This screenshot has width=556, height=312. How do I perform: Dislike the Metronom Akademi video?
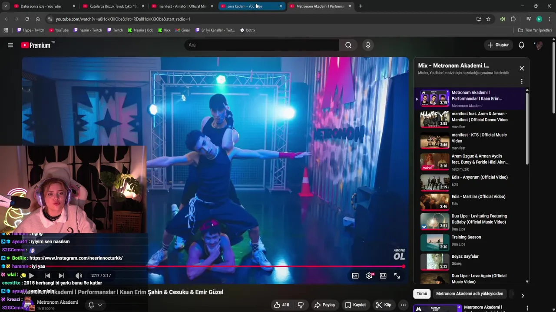[x=301, y=305]
